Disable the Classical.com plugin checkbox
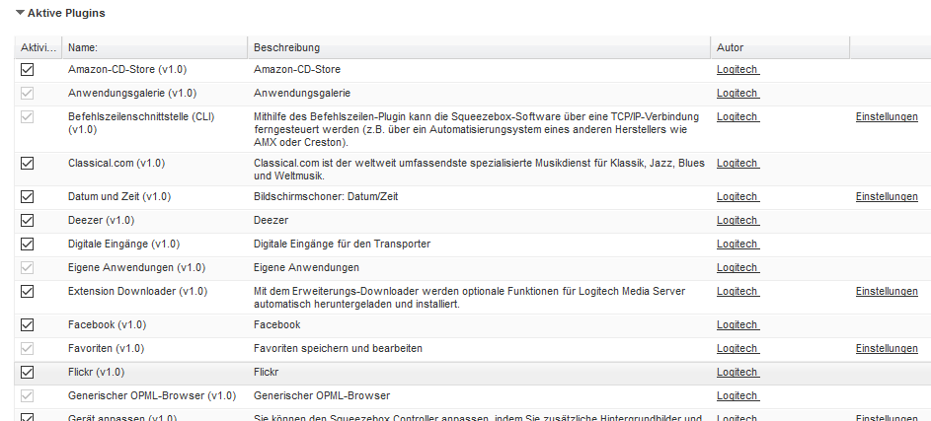Image resolution: width=931 pixels, height=421 pixels. (x=27, y=163)
